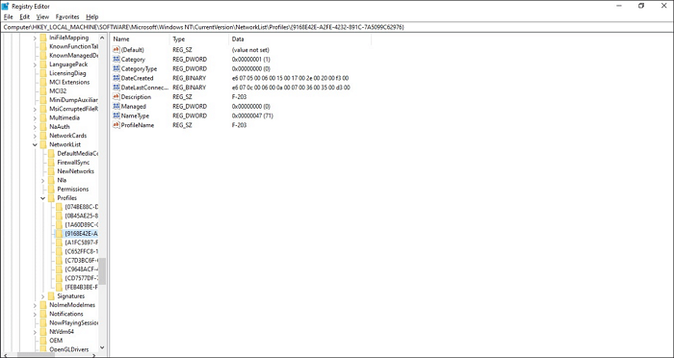Click the ProfileName string value icon

pos(117,125)
